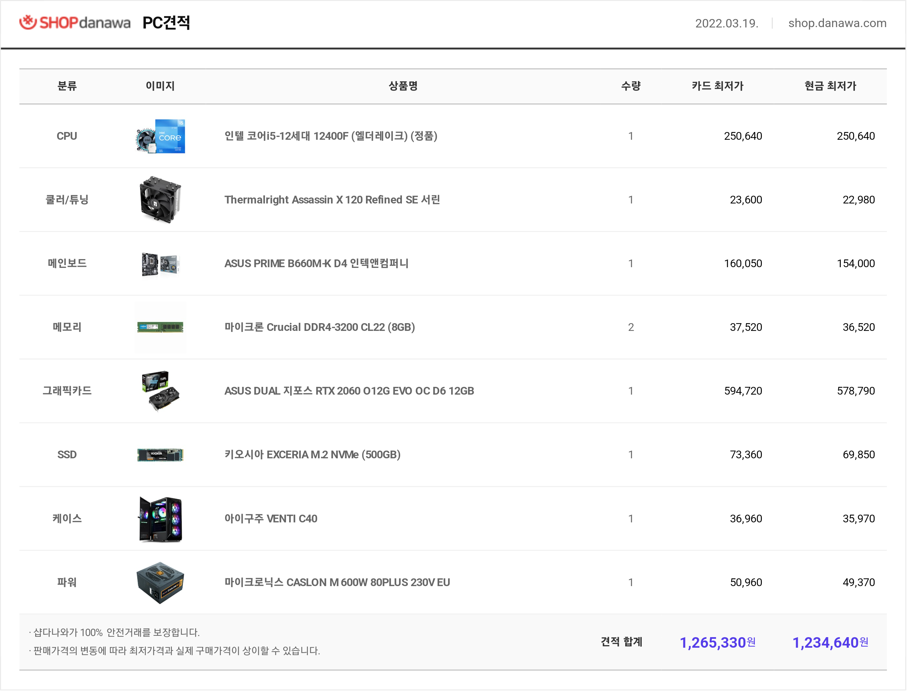Open the Intel Core i5 CPU product image
This screenshot has height=691, width=907.
point(161,136)
